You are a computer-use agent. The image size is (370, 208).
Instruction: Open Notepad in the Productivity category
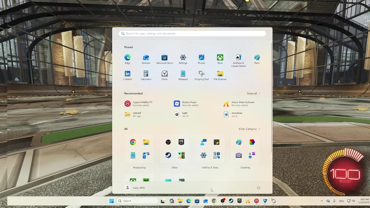(133, 155)
